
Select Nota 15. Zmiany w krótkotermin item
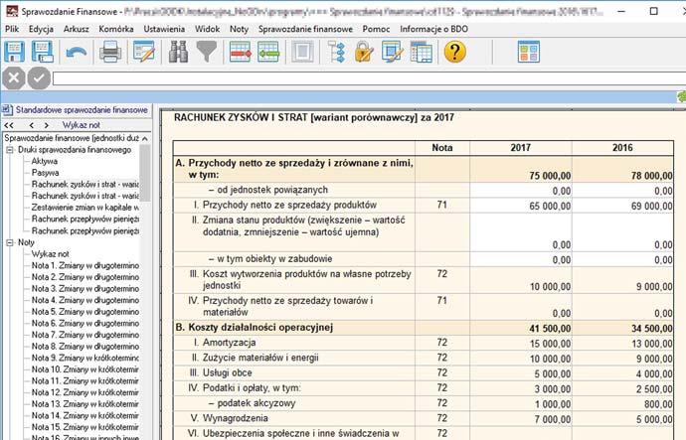85,427
